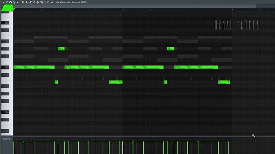Select the low green note ending at bar 5
This screenshot has height=154, width=275.
pos(121,83)
